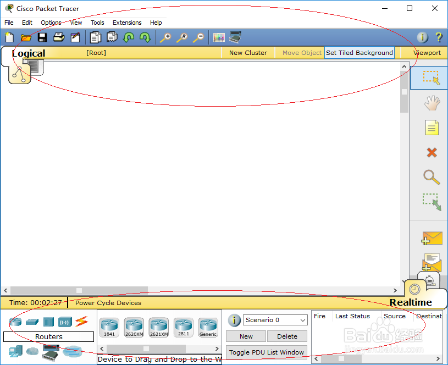Click Set Tiled Background
Image resolution: width=448 pixels, height=365 pixels.
359,53
